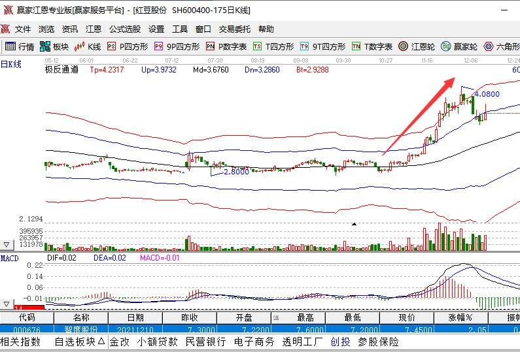Screen dimensions: 520x352
Task: Select the T四方形 tool
Action: point(273,46)
